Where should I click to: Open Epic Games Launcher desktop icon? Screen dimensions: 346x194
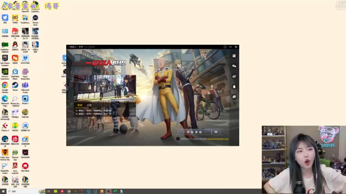pyautogui.click(x=5, y=60)
